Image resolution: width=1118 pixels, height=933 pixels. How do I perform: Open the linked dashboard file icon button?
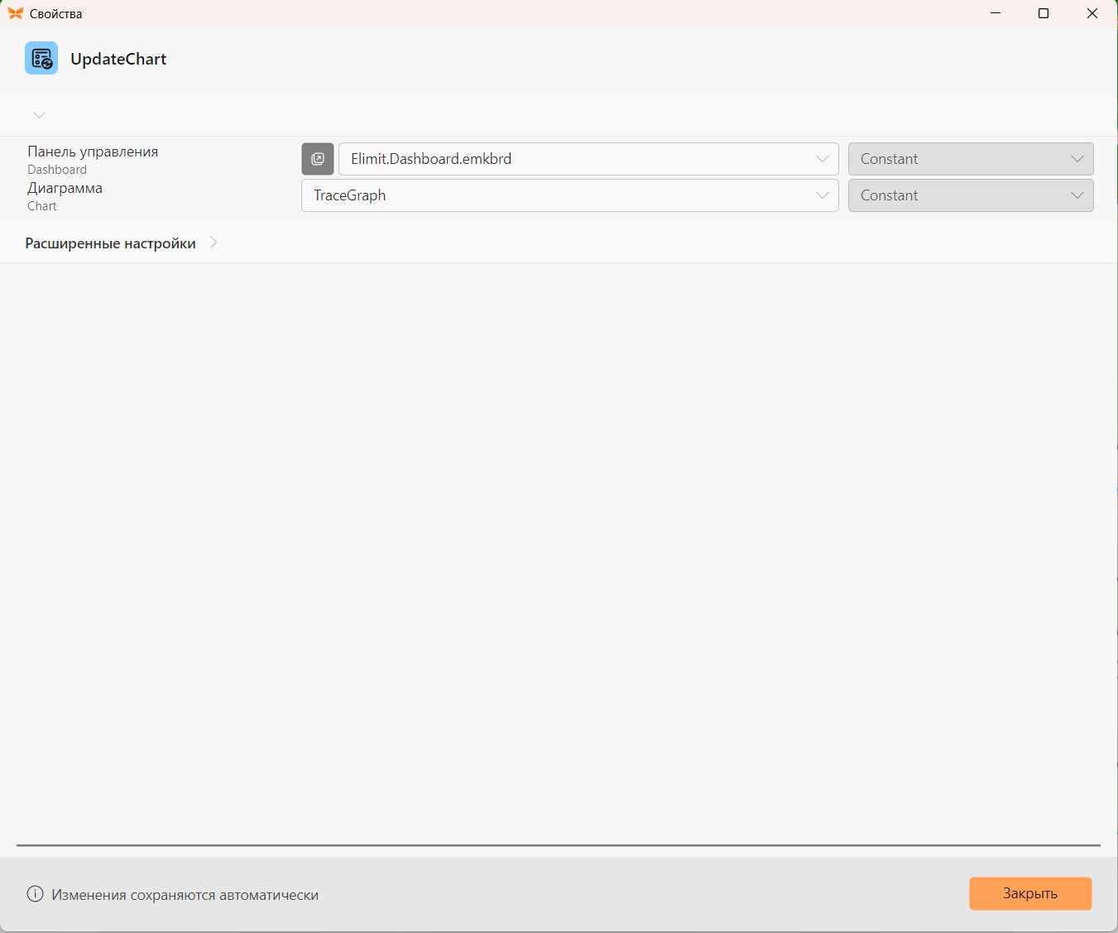point(318,159)
